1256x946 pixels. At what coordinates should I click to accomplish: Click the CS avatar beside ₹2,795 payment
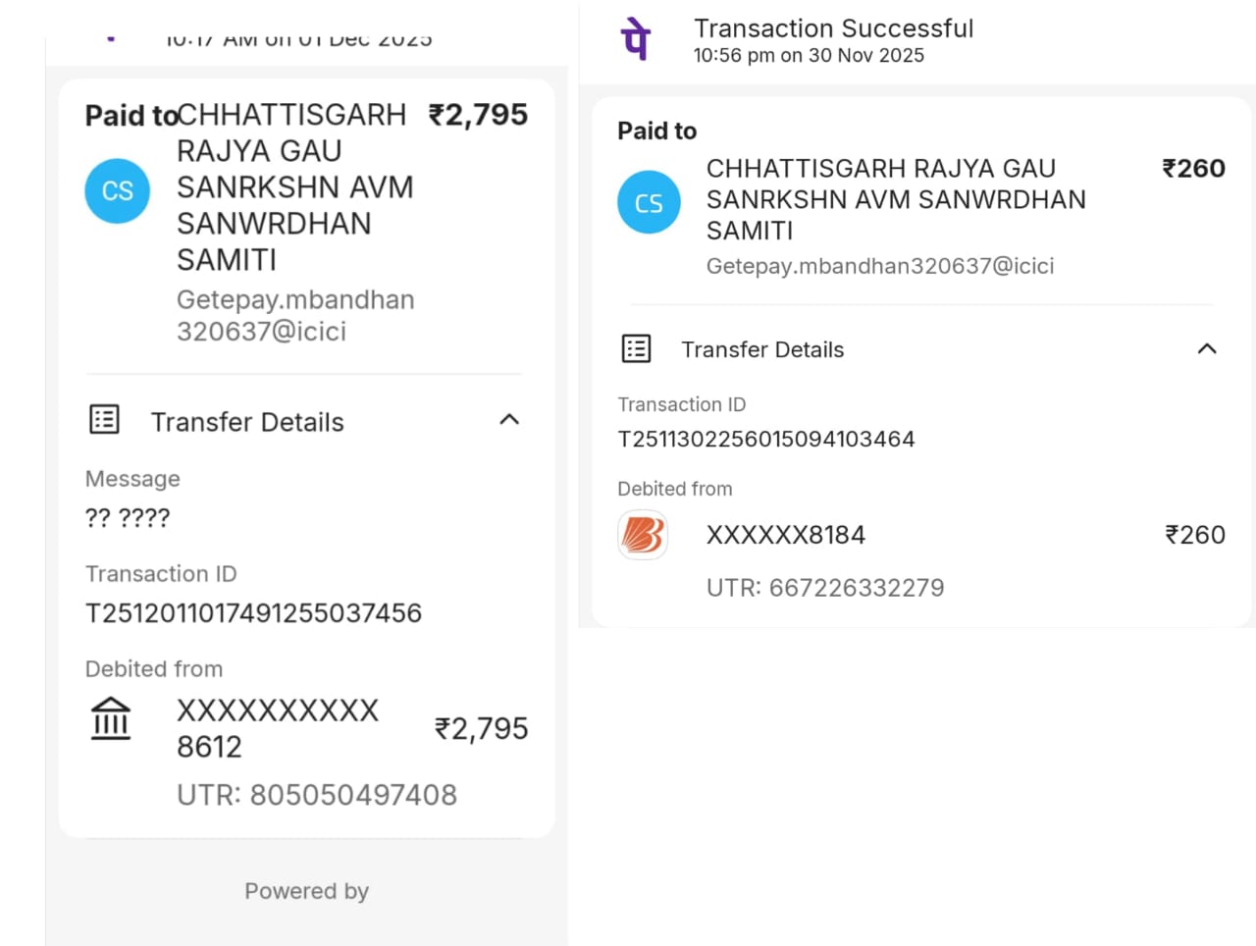click(118, 190)
